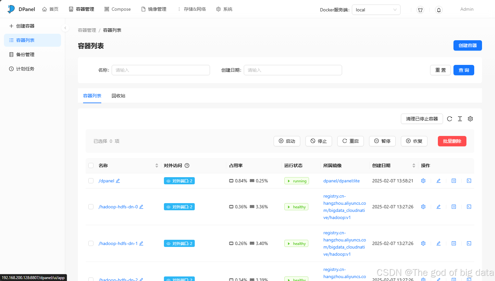Open the /dpanel container link
Screen dimensions: 495x281
click(x=106, y=181)
